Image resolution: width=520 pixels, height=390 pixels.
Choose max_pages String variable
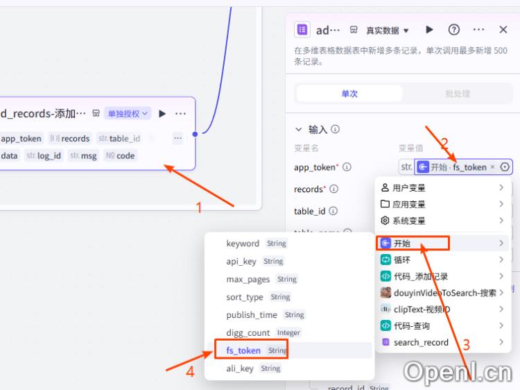(x=290, y=279)
